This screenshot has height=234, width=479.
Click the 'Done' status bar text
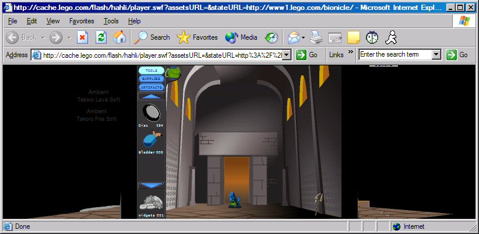(x=22, y=226)
